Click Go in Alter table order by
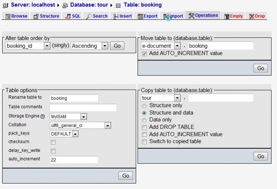This screenshot has height=189, width=277. [117, 46]
